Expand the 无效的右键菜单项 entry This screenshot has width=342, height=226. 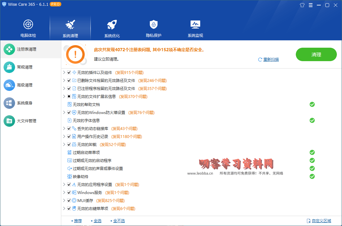click(x=64, y=208)
